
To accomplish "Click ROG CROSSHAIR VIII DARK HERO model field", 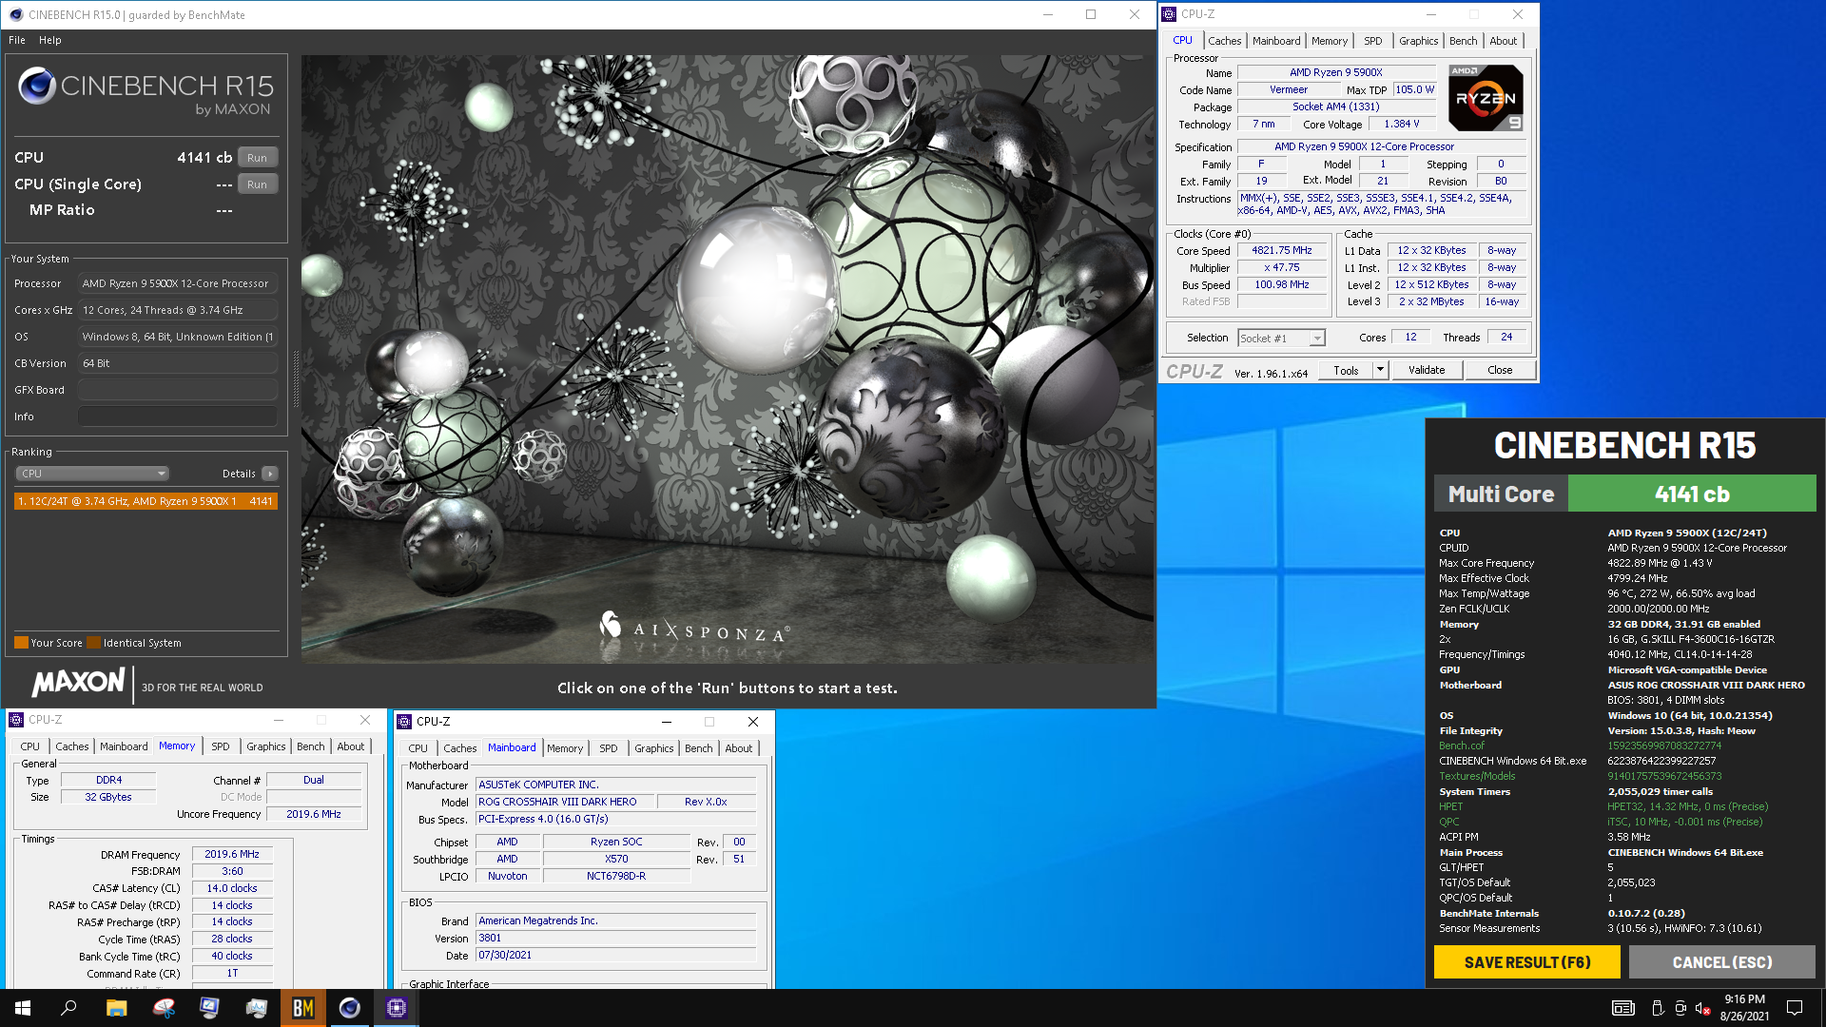I will 565,802.
